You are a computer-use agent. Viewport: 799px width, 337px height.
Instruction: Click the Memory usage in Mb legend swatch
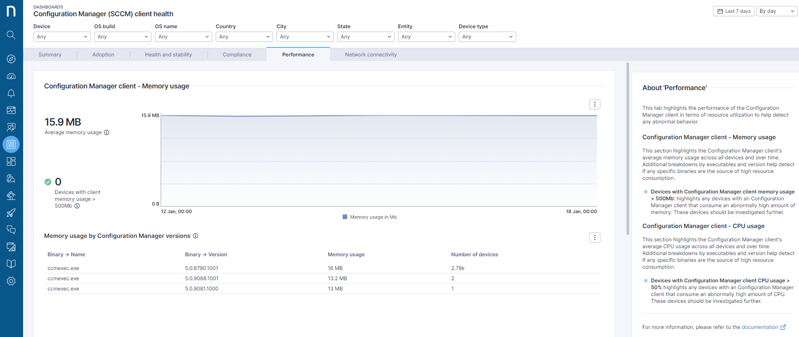point(345,217)
